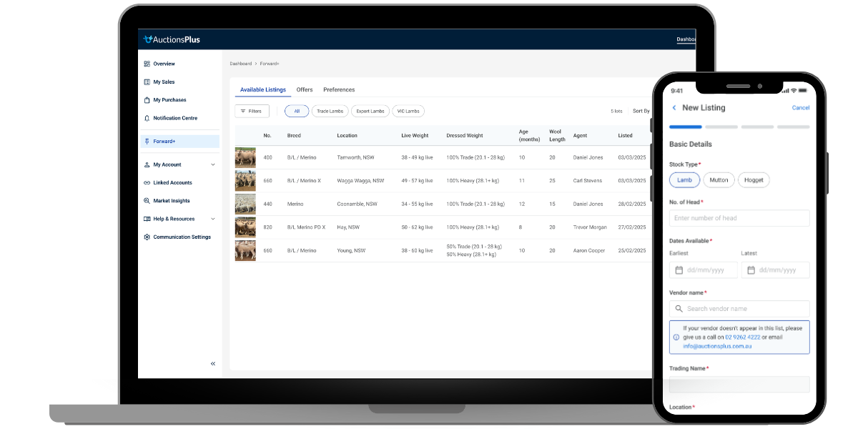This screenshot has width=858, height=429.
Task: Click the No. of Head input field
Action: [x=739, y=218]
